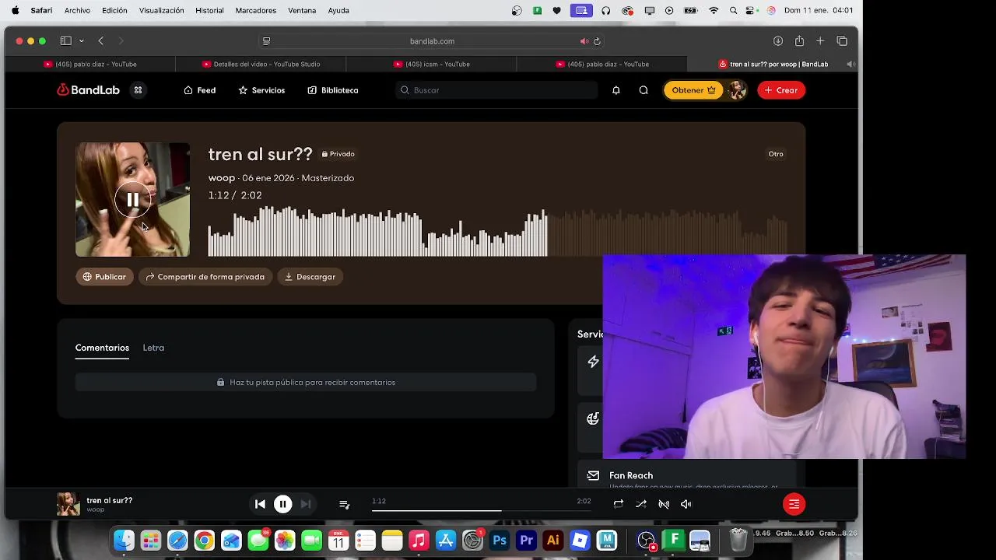The width and height of the screenshot is (996, 560).
Task: Click in the Buscar search field
Action: click(x=496, y=90)
